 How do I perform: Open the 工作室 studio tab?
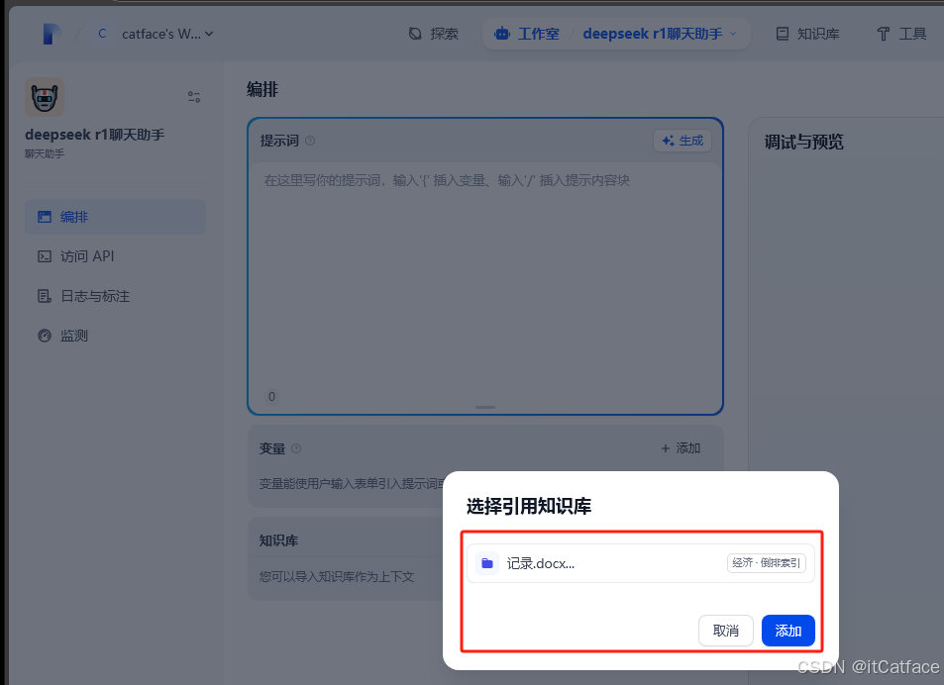click(527, 34)
